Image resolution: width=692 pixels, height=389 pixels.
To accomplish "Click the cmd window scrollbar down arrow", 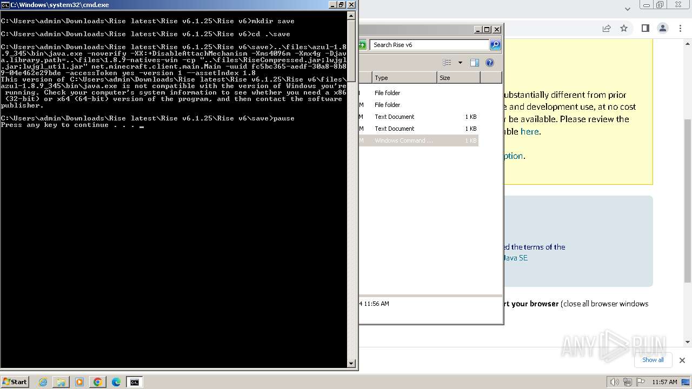I will point(351,364).
